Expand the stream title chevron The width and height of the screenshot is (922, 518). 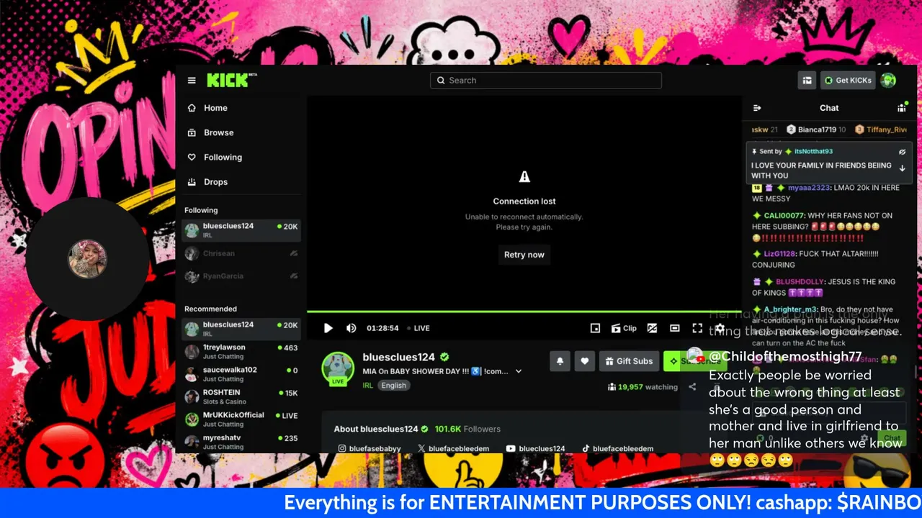click(519, 371)
